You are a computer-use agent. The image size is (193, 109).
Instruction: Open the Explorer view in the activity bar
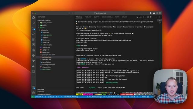pos(33,18)
